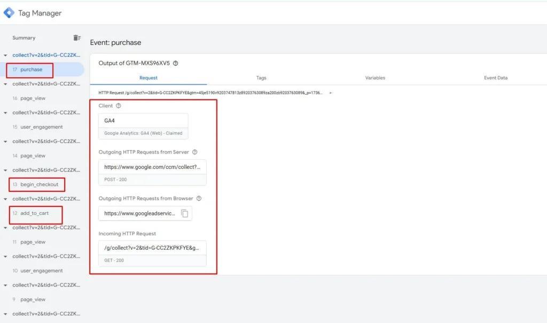This screenshot has height=323, width=547.
Task: Click the 'GET - 200' status text
Action: click(x=114, y=260)
